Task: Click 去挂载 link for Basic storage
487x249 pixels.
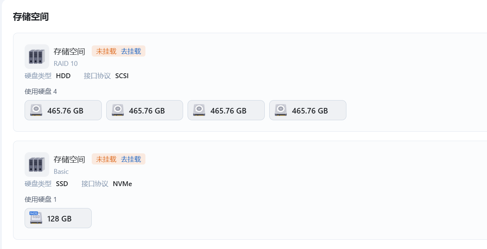Action: (131, 159)
